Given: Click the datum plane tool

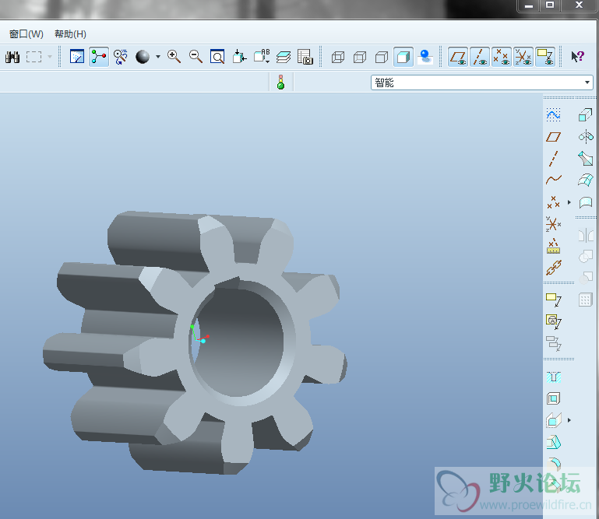Looking at the screenshot, I should click(553, 137).
